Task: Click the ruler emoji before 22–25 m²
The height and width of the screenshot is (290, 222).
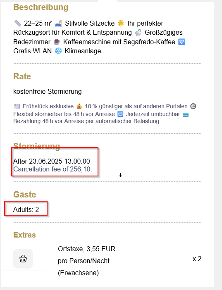Action: tap(18, 23)
